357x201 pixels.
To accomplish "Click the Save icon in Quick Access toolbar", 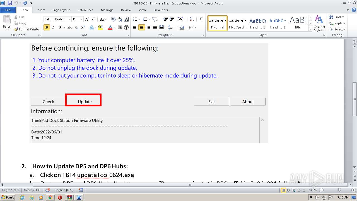I will click(10, 3).
